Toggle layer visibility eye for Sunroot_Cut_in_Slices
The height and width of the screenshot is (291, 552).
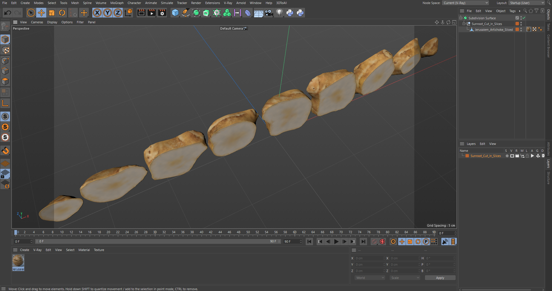point(512,156)
